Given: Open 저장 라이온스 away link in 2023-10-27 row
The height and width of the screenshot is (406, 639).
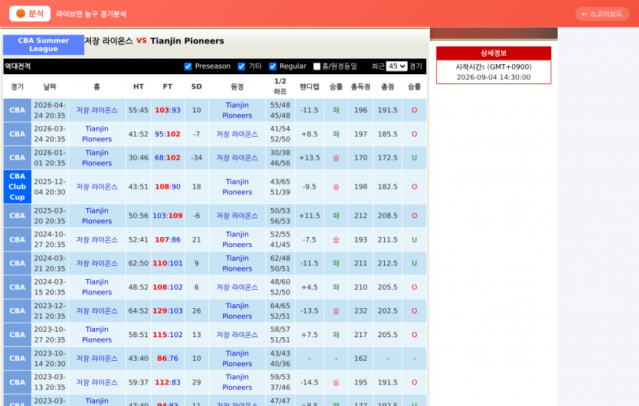Looking at the screenshot, I should click(x=237, y=335).
